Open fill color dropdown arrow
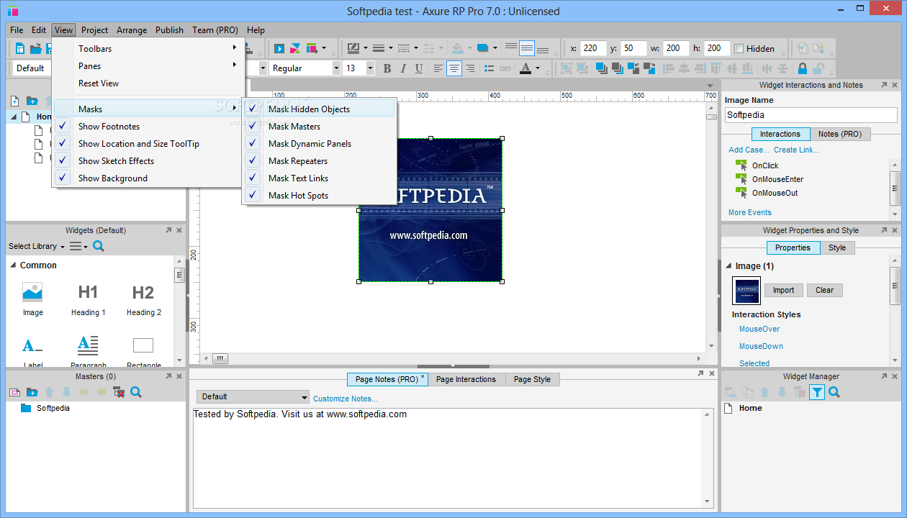 [497, 49]
